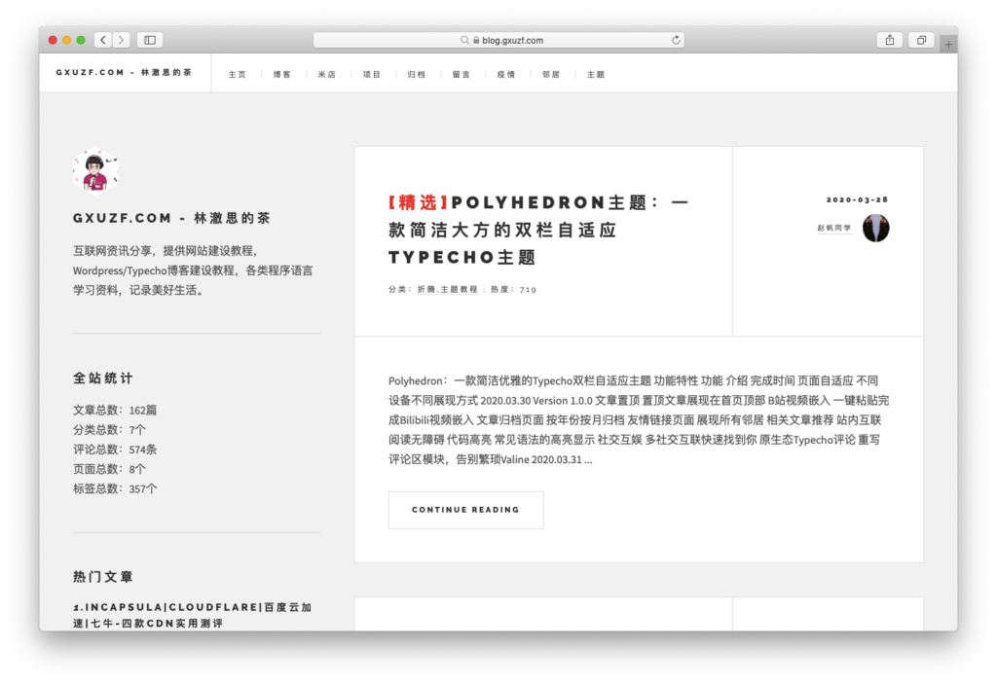Visit the 疫情 page

[x=505, y=73]
